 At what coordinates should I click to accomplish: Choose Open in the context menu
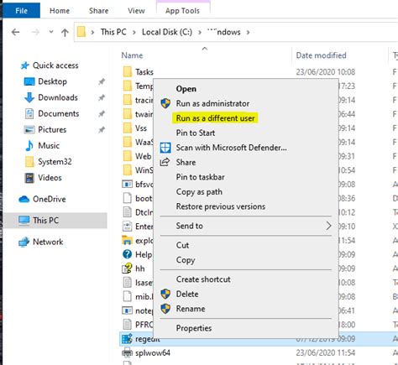[186, 89]
